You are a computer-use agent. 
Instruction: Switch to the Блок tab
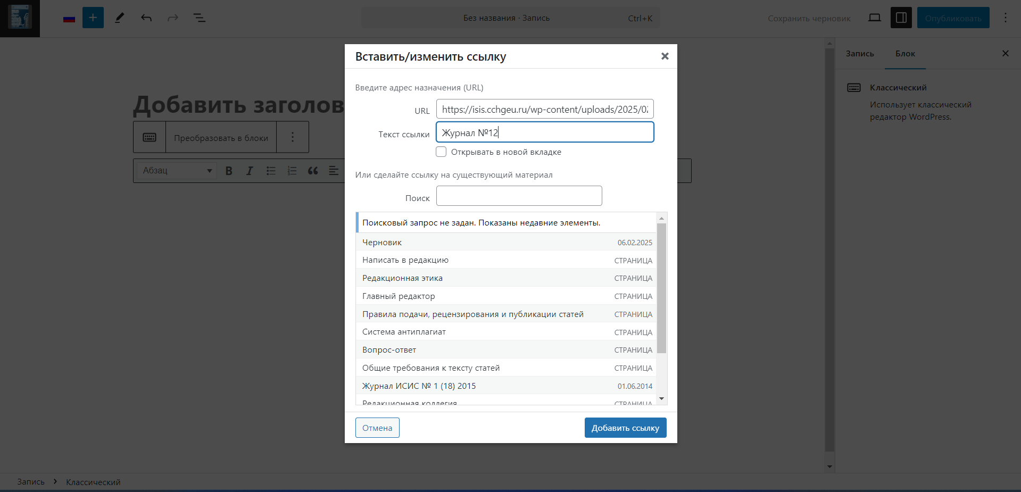coord(905,54)
